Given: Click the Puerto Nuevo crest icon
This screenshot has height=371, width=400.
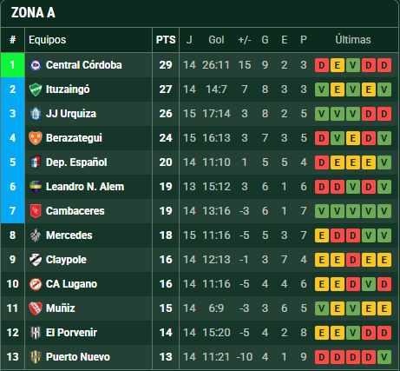Looking at the screenshot, I should pyautogui.click(x=36, y=357).
